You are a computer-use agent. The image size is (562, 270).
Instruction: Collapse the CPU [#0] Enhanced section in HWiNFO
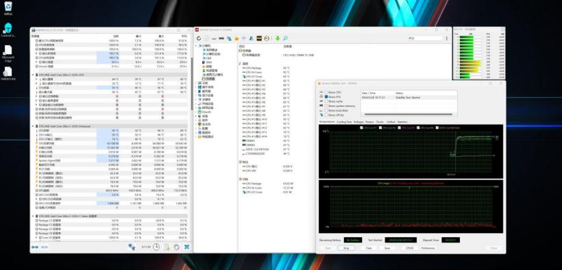click(x=33, y=127)
